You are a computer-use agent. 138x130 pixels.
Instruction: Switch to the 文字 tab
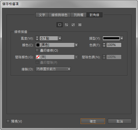click(x=42, y=15)
